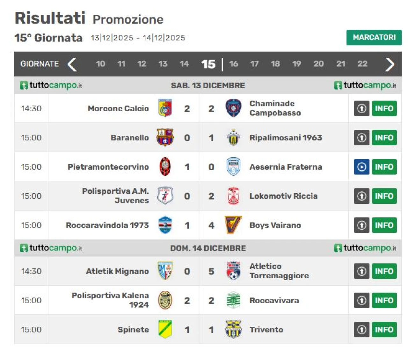Screen dimensions: 408x351
Task: Show next matchdays with right chevron
Action: coord(390,64)
